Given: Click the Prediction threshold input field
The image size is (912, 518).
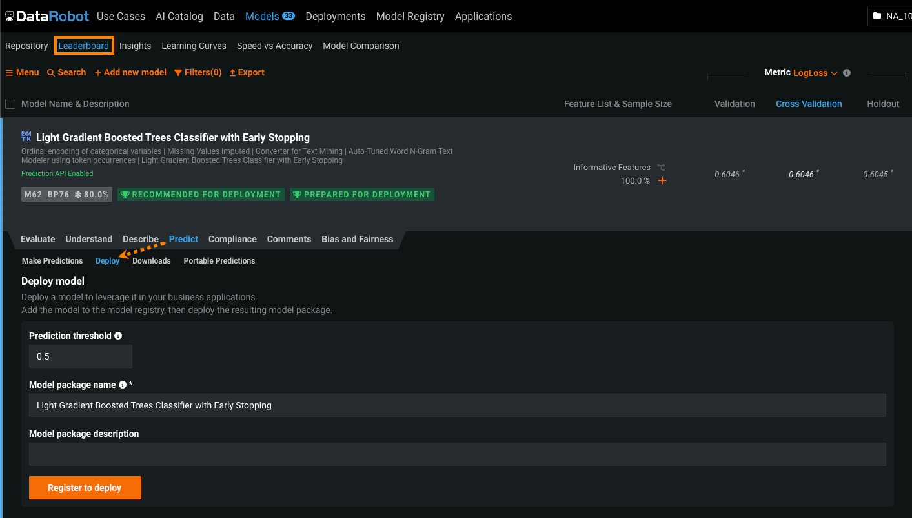Looking at the screenshot, I should pos(80,356).
